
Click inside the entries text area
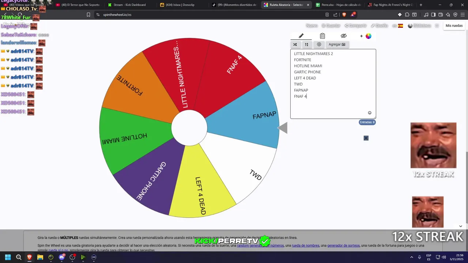coord(333,84)
